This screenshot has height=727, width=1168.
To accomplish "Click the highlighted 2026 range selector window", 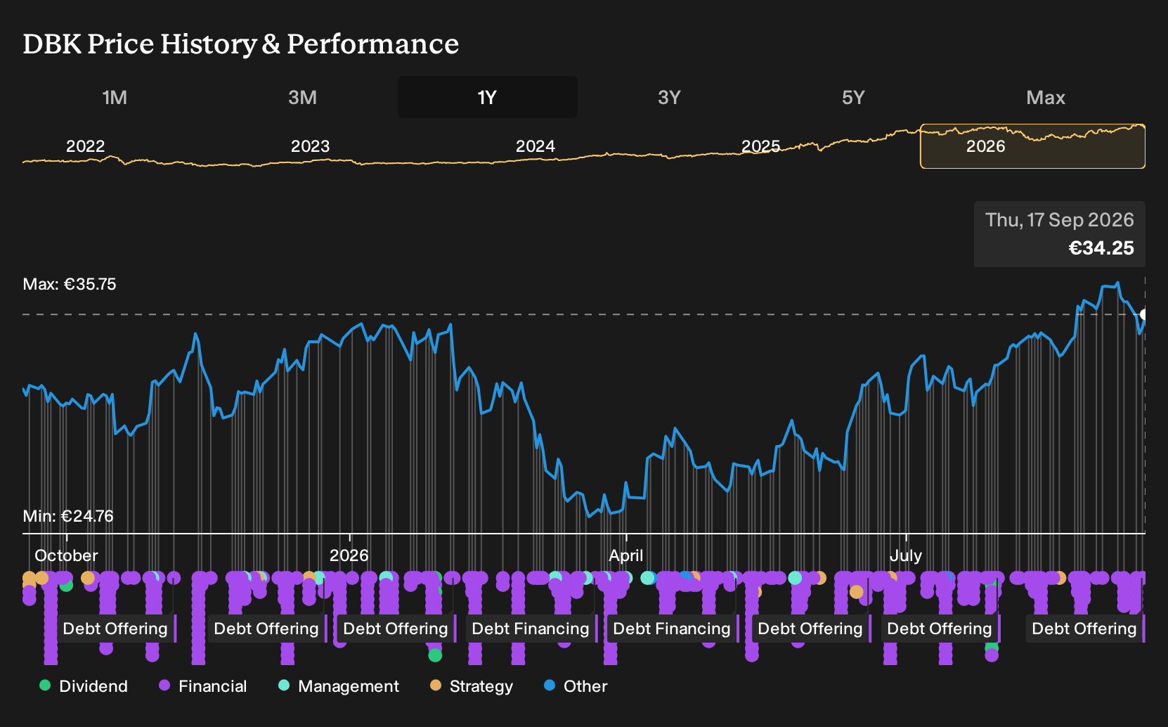I will [x=1033, y=146].
